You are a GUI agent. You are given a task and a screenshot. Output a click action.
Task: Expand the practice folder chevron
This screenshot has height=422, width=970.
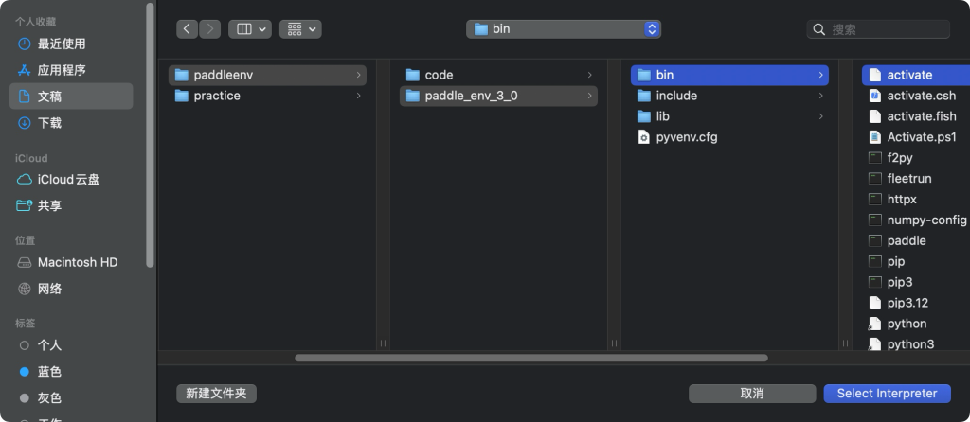click(358, 96)
